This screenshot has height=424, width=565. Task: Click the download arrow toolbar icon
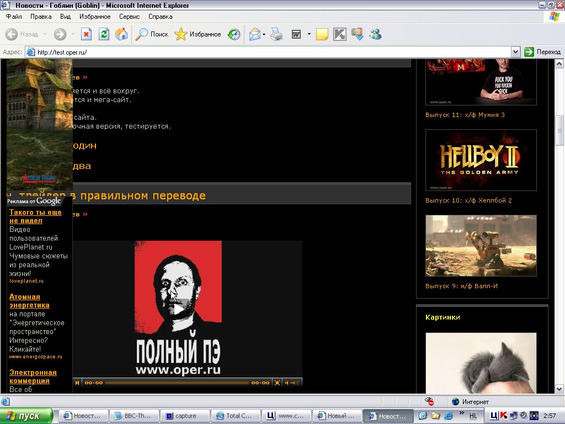click(x=358, y=34)
